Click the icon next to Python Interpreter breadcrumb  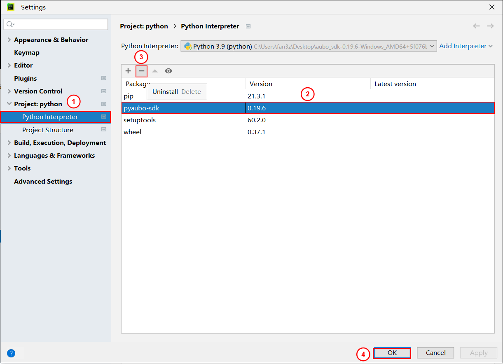[248, 26]
